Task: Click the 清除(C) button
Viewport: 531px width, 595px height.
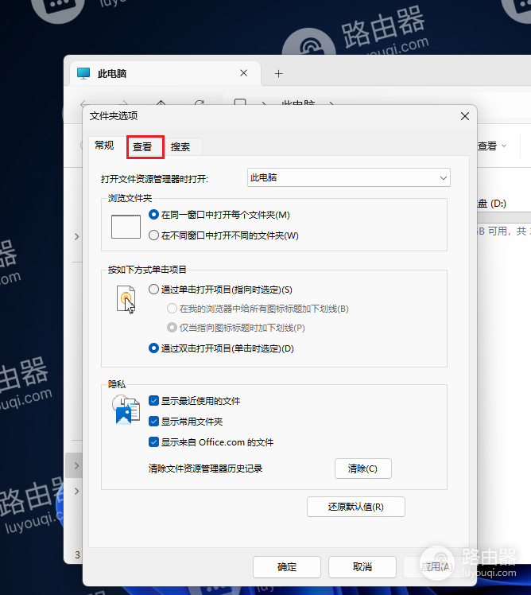Action: [362, 469]
